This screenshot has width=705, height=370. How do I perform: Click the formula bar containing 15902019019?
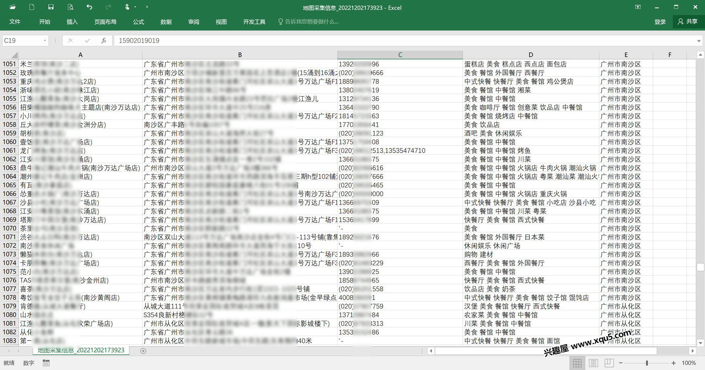tap(404, 41)
